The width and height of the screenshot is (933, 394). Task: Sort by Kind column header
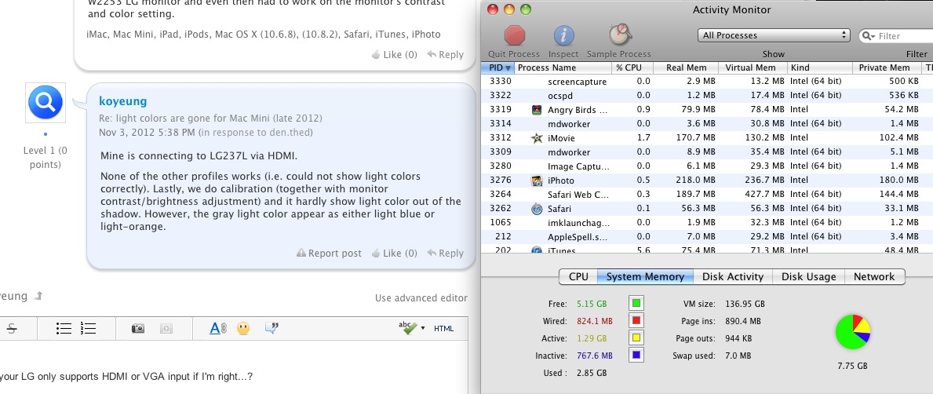pyautogui.click(x=820, y=67)
